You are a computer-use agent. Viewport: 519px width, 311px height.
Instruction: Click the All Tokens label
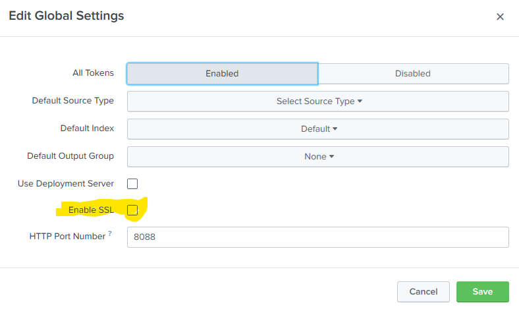(94, 73)
